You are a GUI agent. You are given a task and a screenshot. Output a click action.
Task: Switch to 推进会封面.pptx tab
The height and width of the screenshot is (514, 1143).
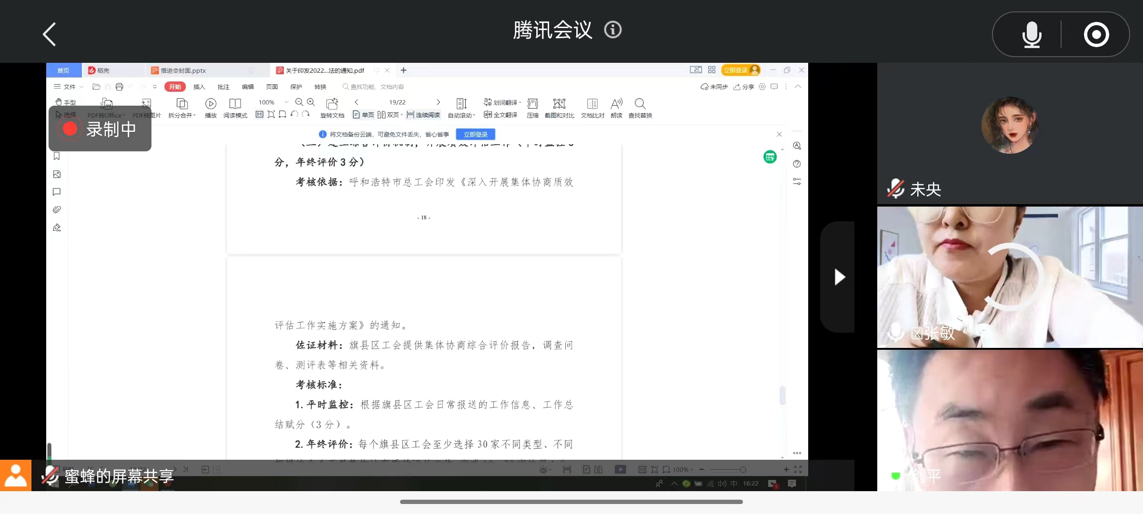(x=183, y=70)
